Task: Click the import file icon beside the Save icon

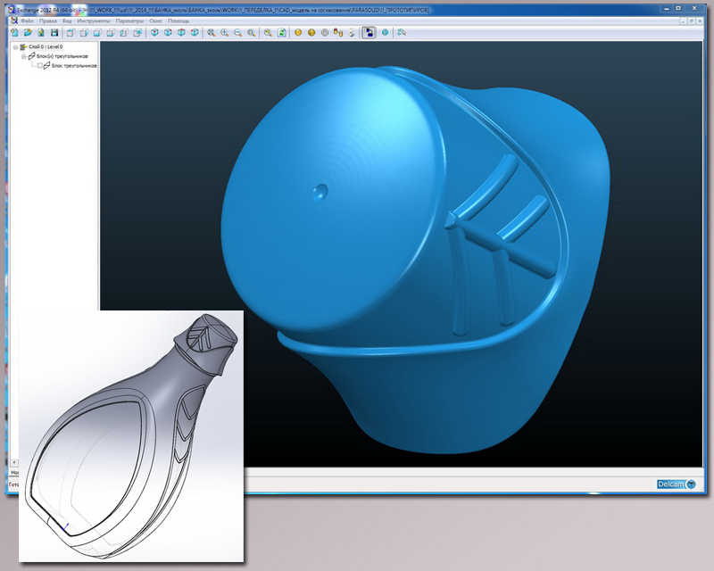Action: [41, 32]
